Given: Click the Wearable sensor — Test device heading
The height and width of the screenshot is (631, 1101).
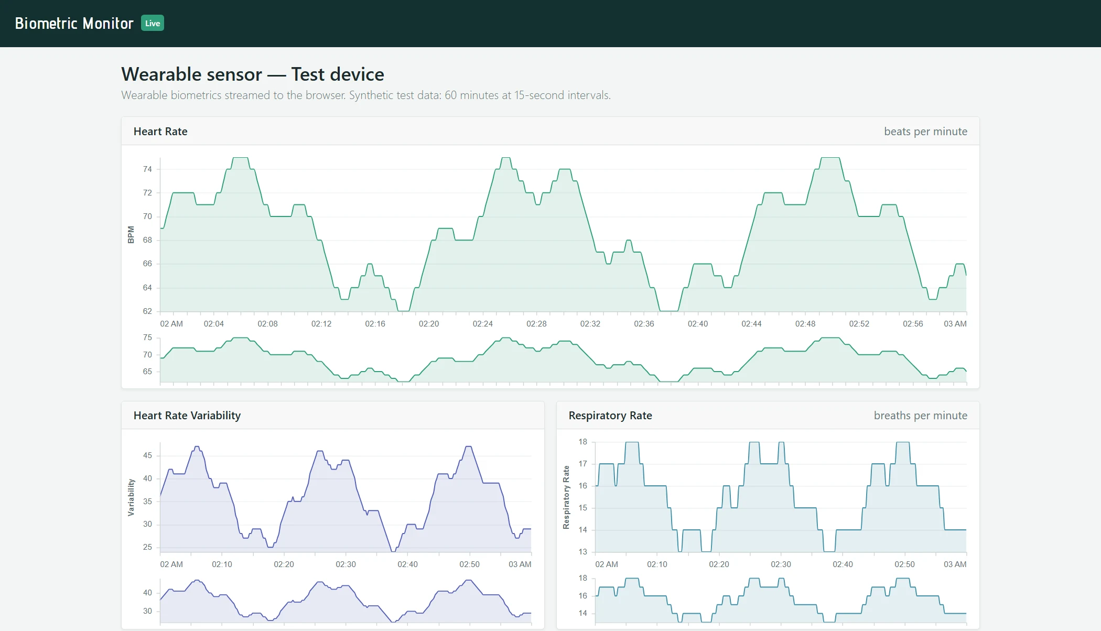Looking at the screenshot, I should [253, 74].
